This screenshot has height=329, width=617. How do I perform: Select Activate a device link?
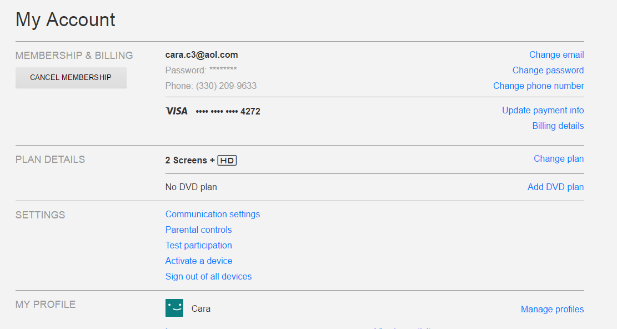199,261
